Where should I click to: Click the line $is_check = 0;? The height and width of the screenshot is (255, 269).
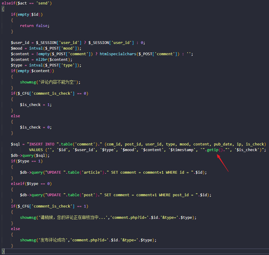36,127
